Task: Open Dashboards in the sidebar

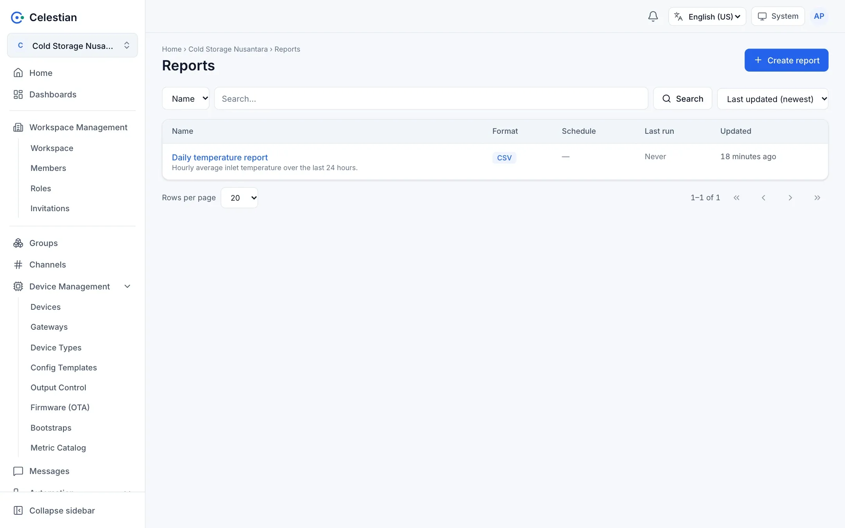Action: click(72, 94)
